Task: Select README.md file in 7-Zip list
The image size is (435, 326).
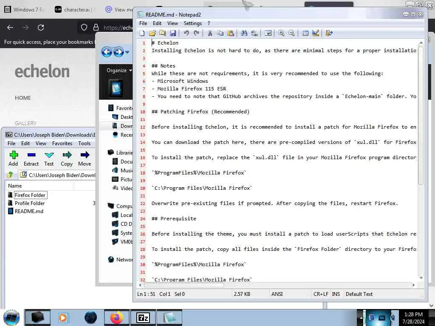Action: tap(29, 211)
